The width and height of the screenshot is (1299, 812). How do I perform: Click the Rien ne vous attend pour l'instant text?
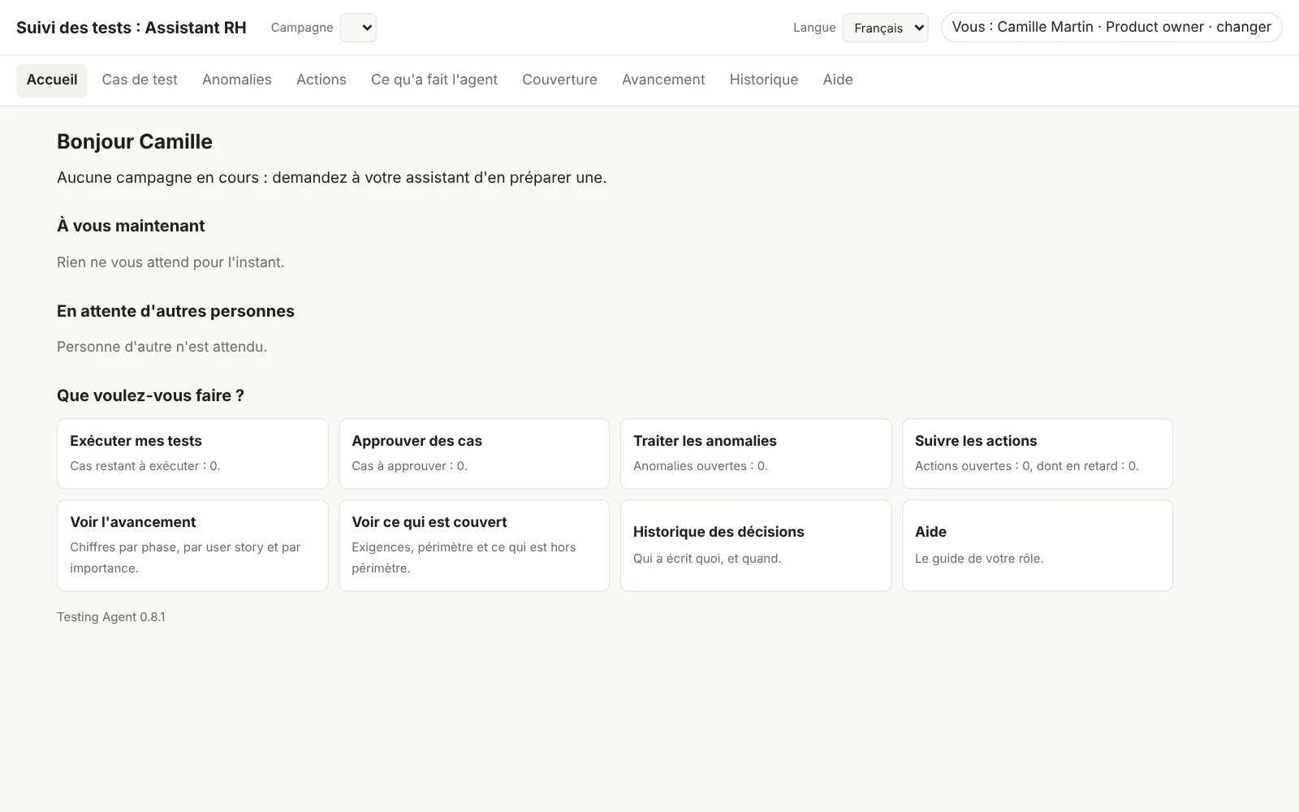click(170, 262)
